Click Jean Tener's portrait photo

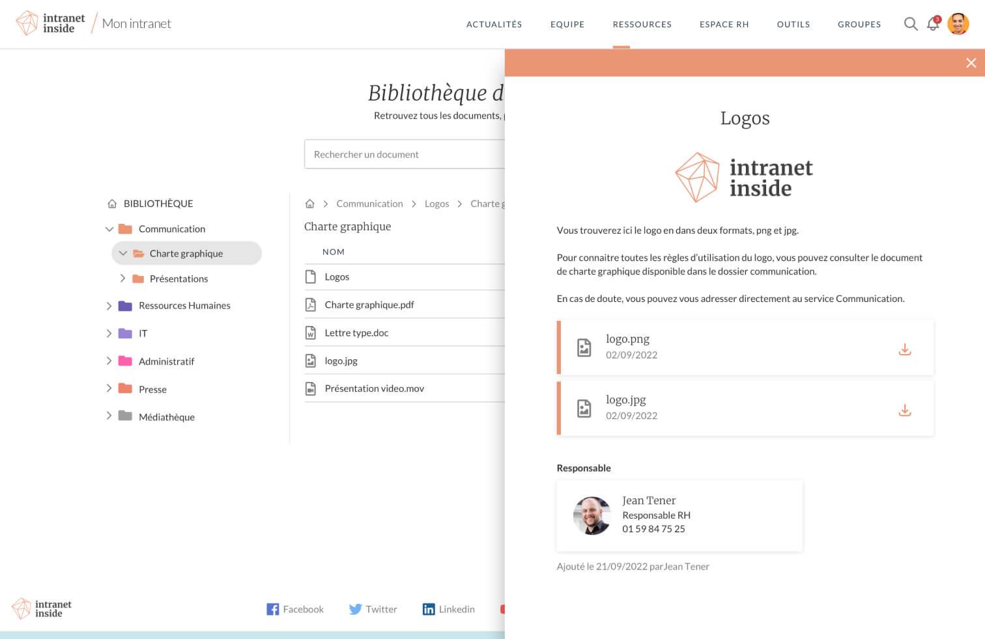pyautogui.click(x=592, y=516)
